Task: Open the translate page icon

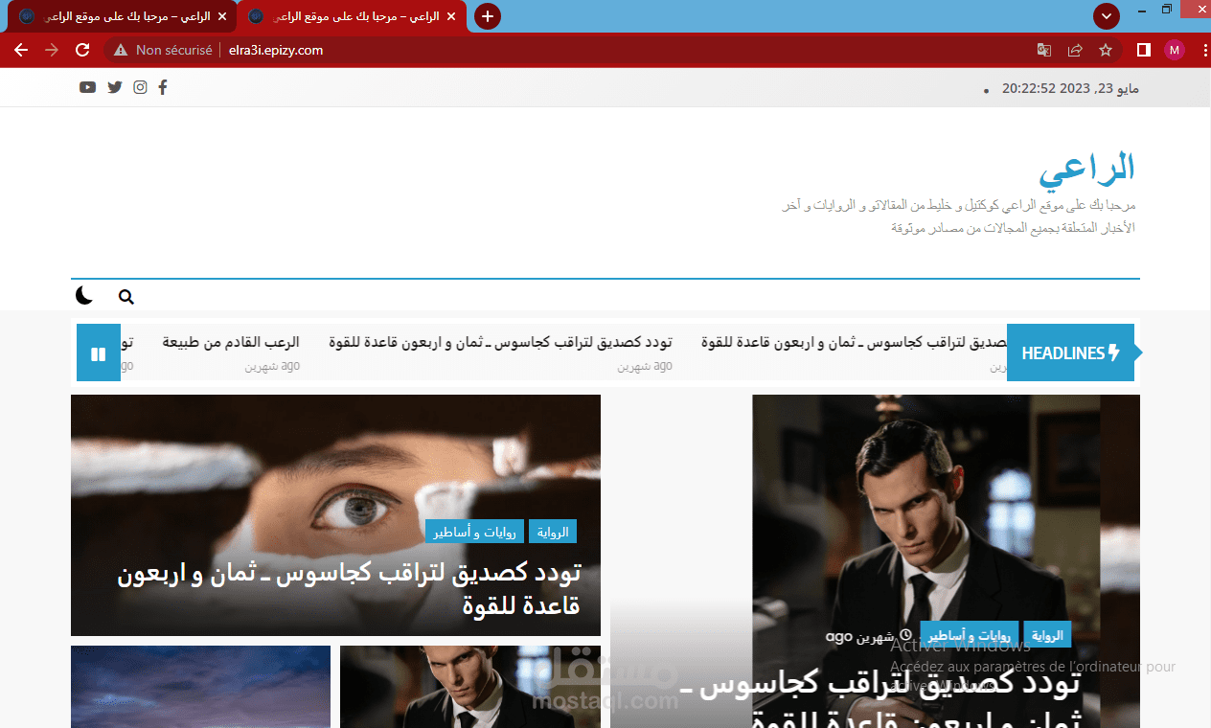Action: click(1044, 50)
